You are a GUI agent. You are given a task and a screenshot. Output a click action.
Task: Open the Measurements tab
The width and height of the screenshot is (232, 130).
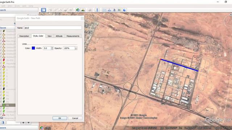(73, 36)
